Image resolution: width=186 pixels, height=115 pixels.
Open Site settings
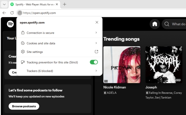pos(59,52)
